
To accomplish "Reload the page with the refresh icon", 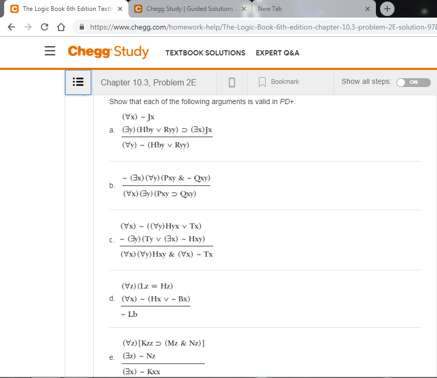I will pos(44,27).
